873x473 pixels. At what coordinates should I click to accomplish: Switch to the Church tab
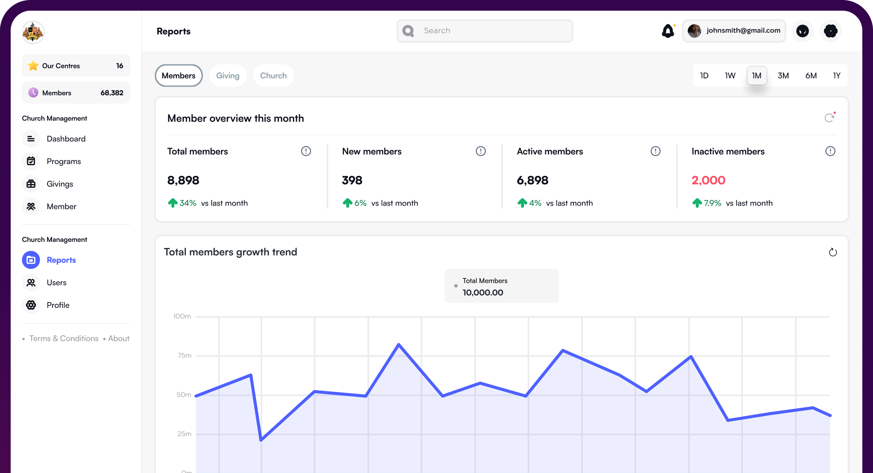tap(273, 76)
